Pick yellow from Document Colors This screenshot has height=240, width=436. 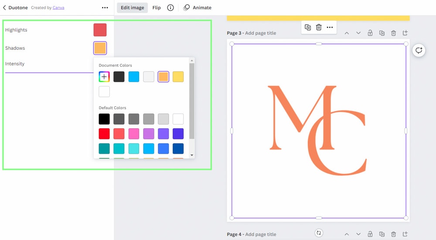(178, 77)
